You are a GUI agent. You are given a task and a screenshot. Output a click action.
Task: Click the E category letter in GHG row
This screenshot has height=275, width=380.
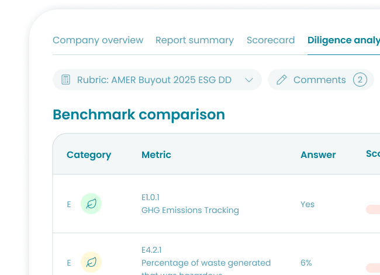click(69, 204)
